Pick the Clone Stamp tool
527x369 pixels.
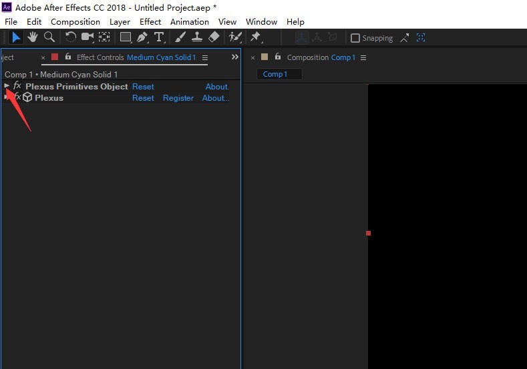pos(197,37)
